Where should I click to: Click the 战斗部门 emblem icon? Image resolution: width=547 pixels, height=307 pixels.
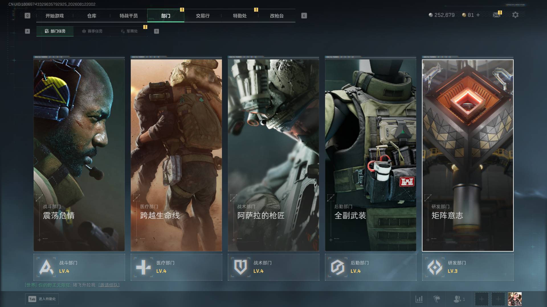(46, 267)
